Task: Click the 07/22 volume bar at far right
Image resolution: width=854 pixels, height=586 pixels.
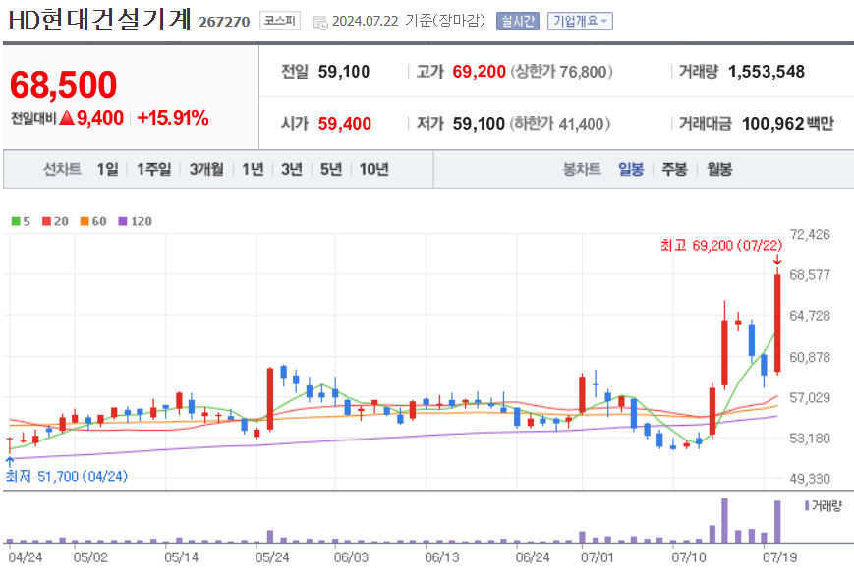Action: tap(777, 522)
